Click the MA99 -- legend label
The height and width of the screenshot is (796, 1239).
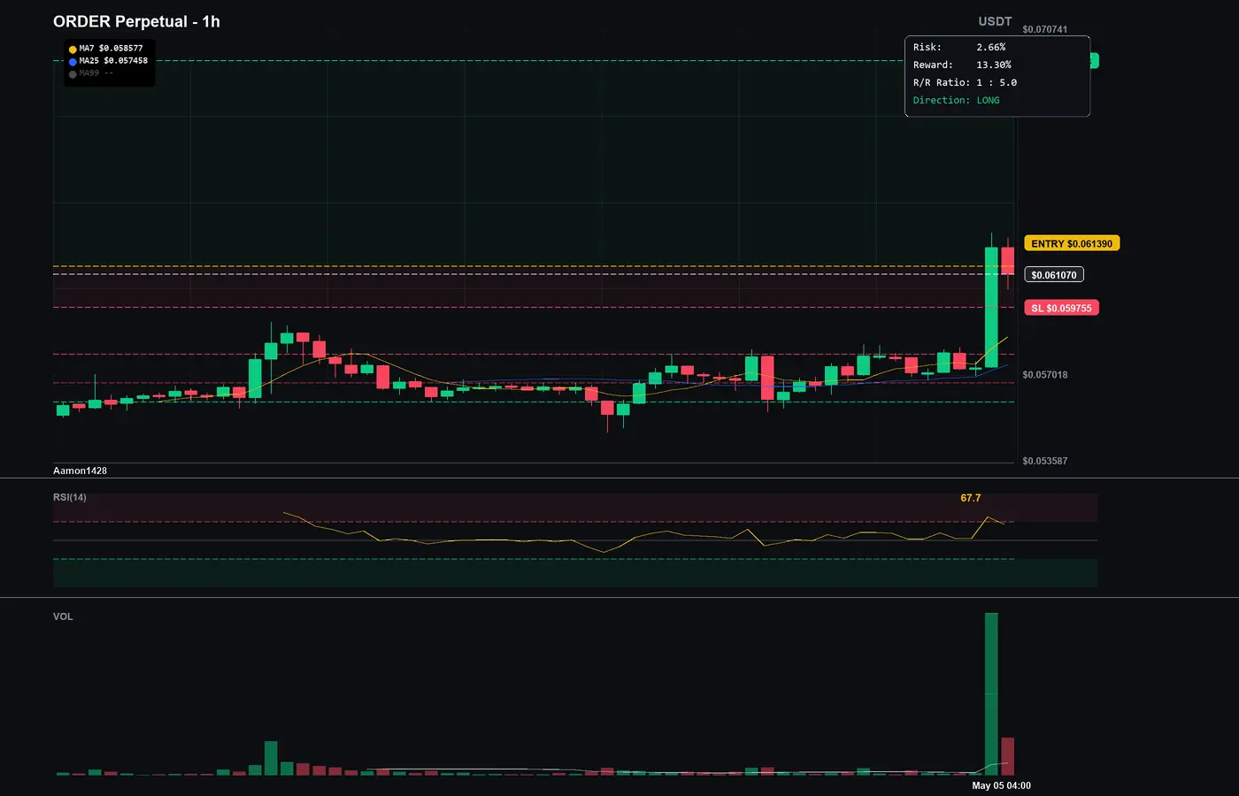pos(96,73)
